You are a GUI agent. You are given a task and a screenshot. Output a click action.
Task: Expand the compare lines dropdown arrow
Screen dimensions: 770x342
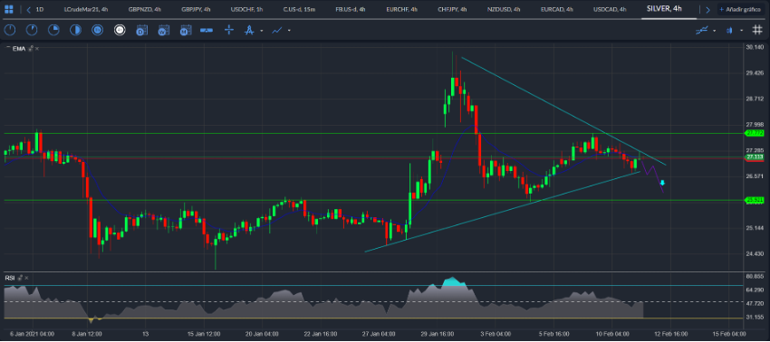[714, 31]
